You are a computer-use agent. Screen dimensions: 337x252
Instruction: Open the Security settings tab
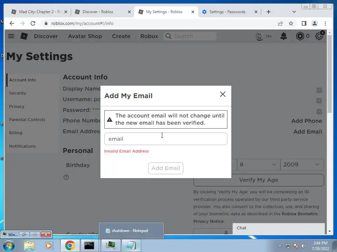[x=18, y=93]
